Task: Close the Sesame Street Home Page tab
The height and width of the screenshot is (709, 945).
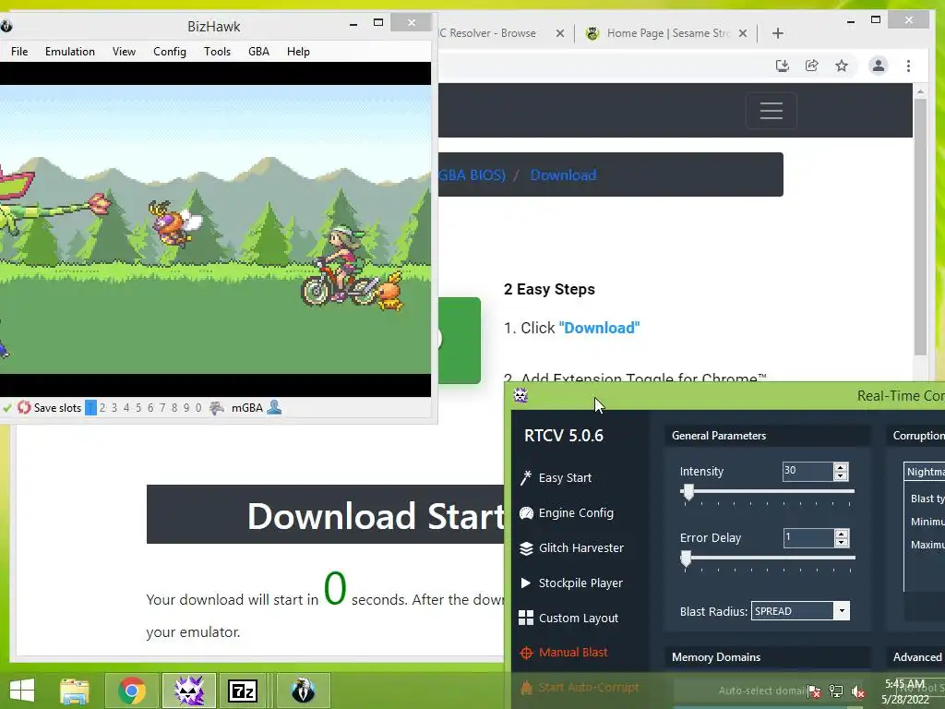Action: click(743, 33)
